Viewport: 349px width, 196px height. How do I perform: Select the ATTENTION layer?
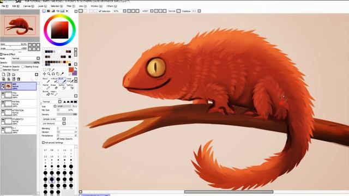(x=19, y=112)
